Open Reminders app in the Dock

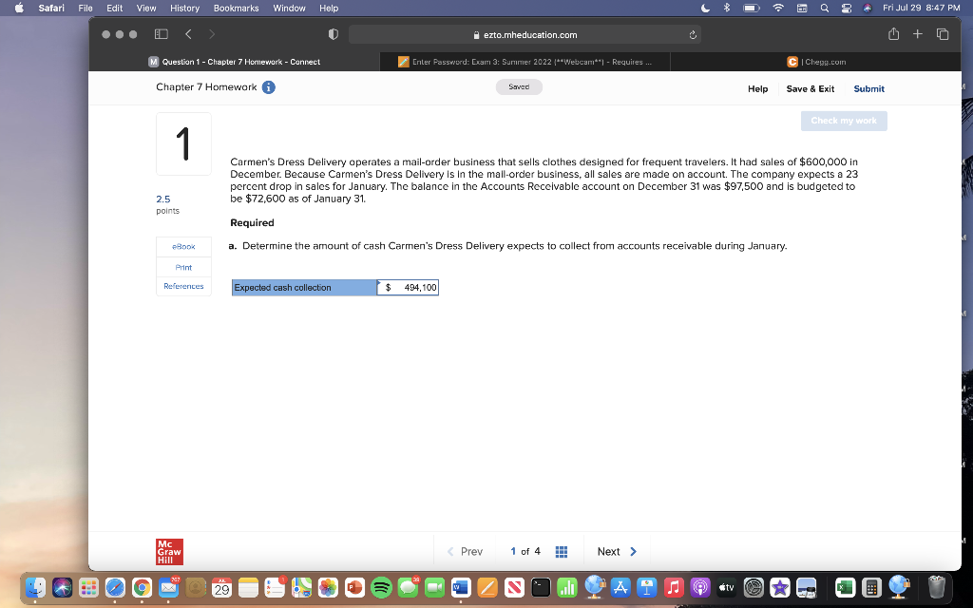click(275, 587)
